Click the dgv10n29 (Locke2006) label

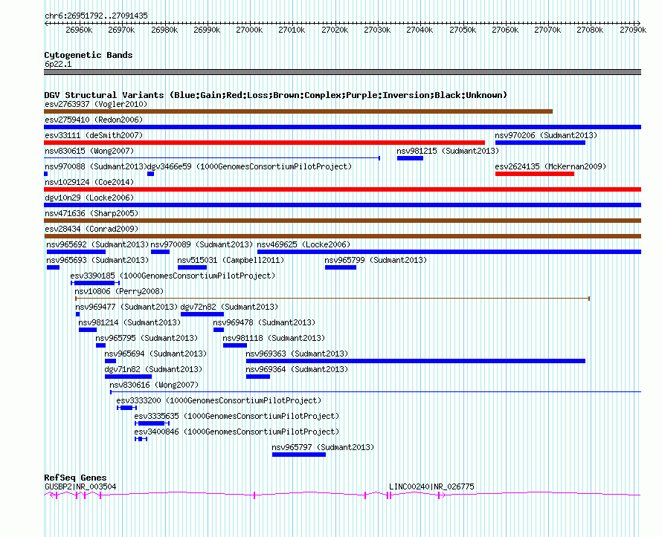[x=89, y=198]
